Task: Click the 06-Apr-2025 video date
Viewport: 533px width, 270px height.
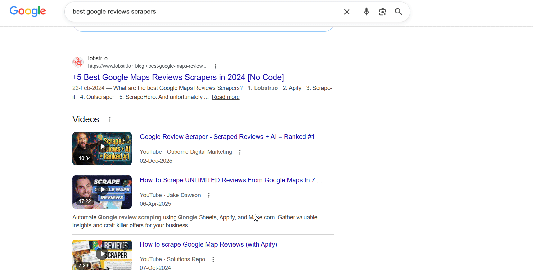Action: [x=155, y=204]
